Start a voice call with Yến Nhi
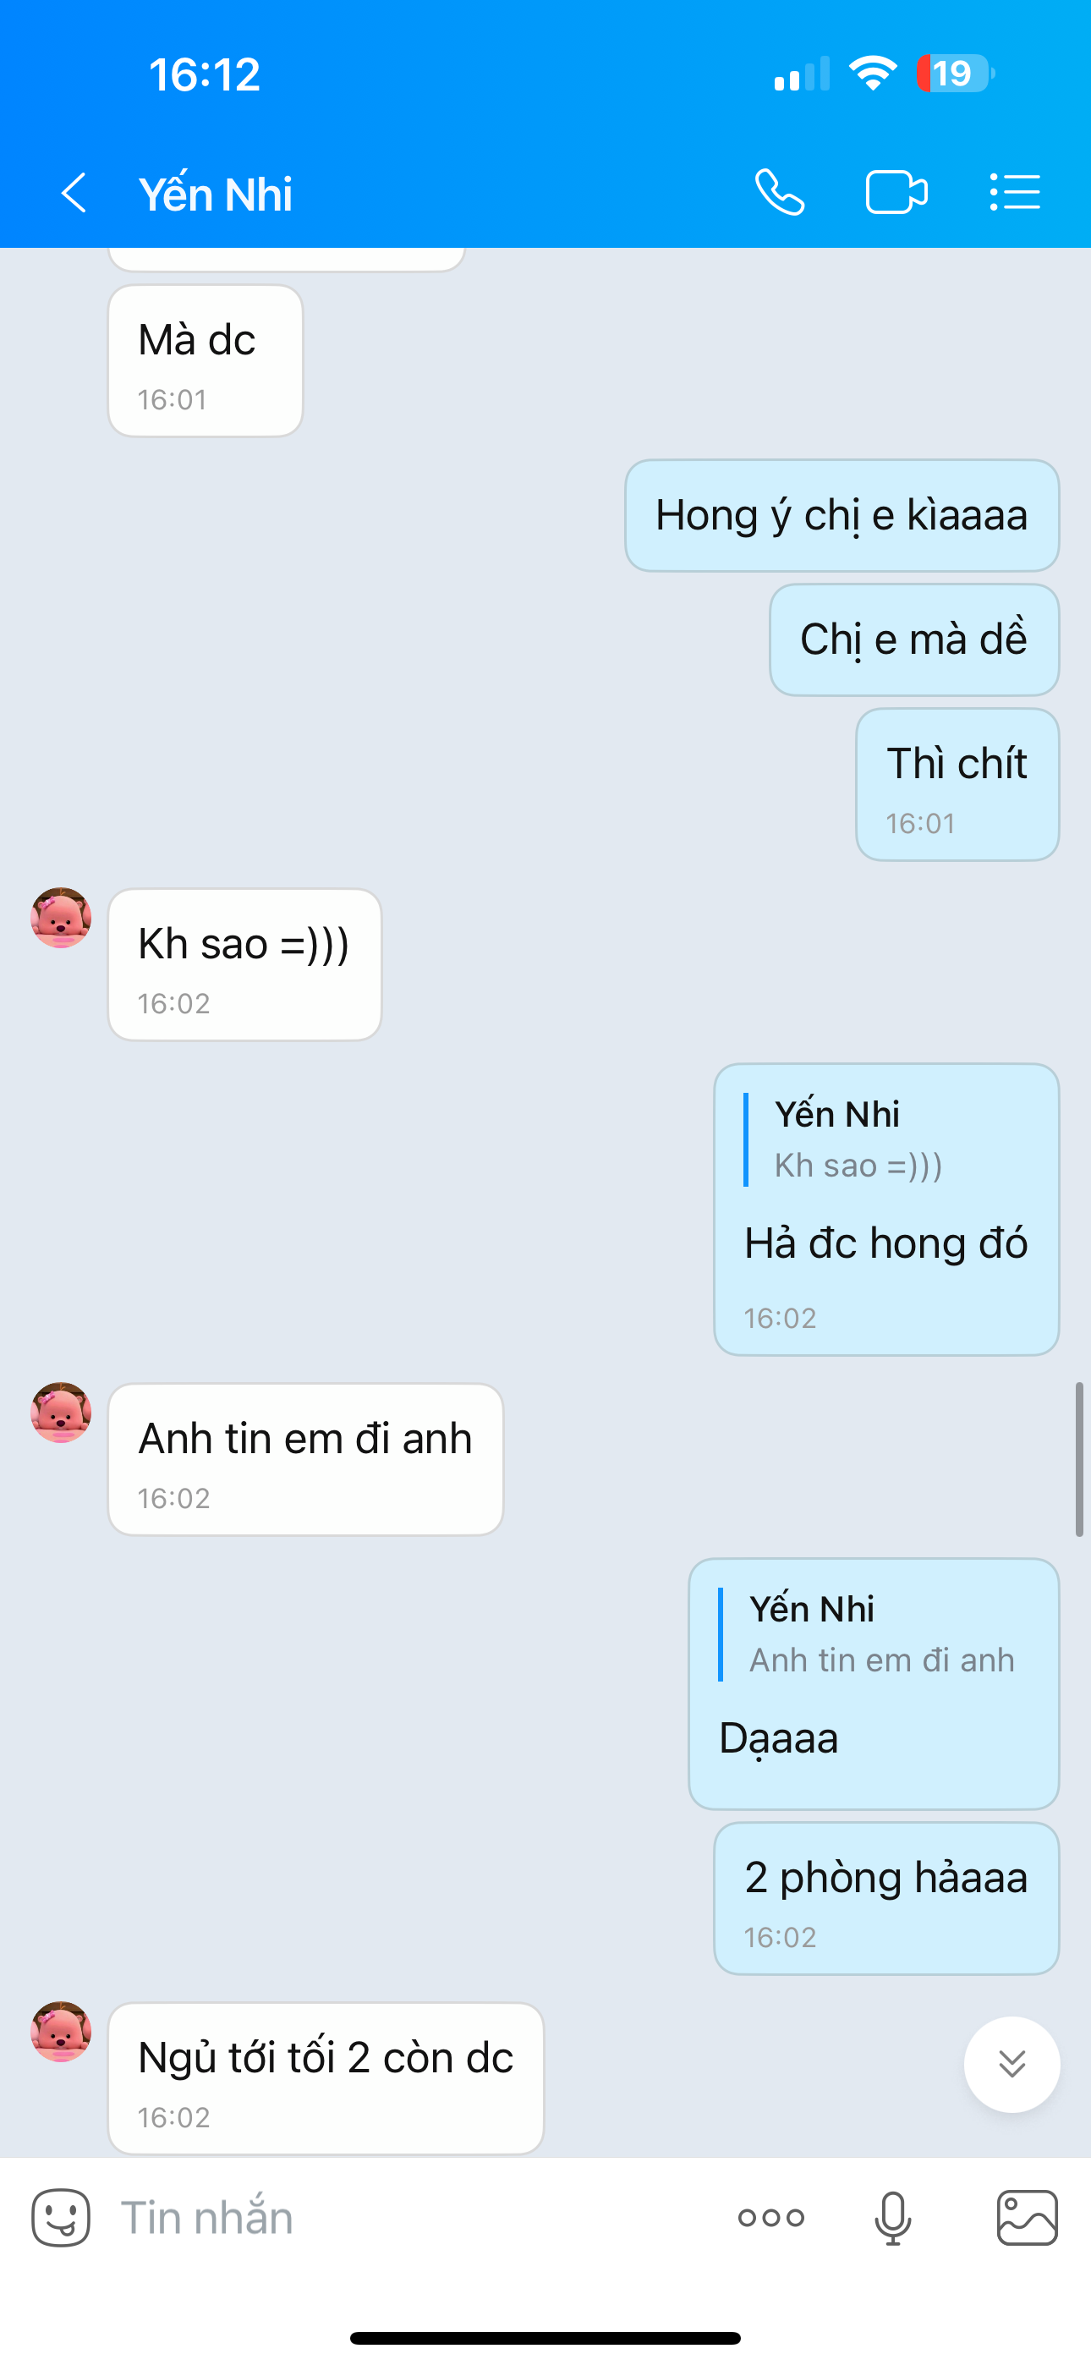The width and height of the screenshot is (1091, 2365). click(780, 193)
